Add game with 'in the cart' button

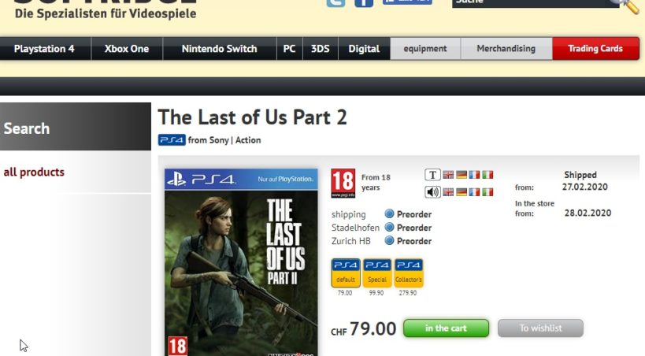point(446,328)
